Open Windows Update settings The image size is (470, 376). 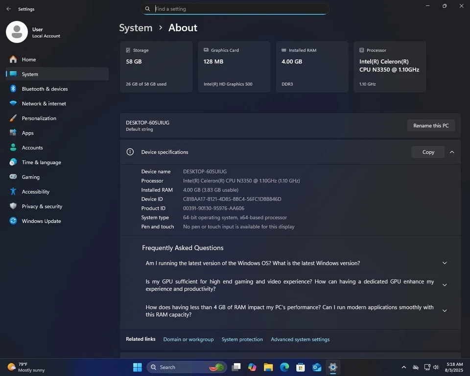pos(41,221)
